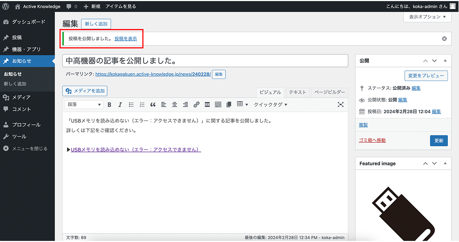Open the ツール sidebar menu
459x242 pixels.
27,137
